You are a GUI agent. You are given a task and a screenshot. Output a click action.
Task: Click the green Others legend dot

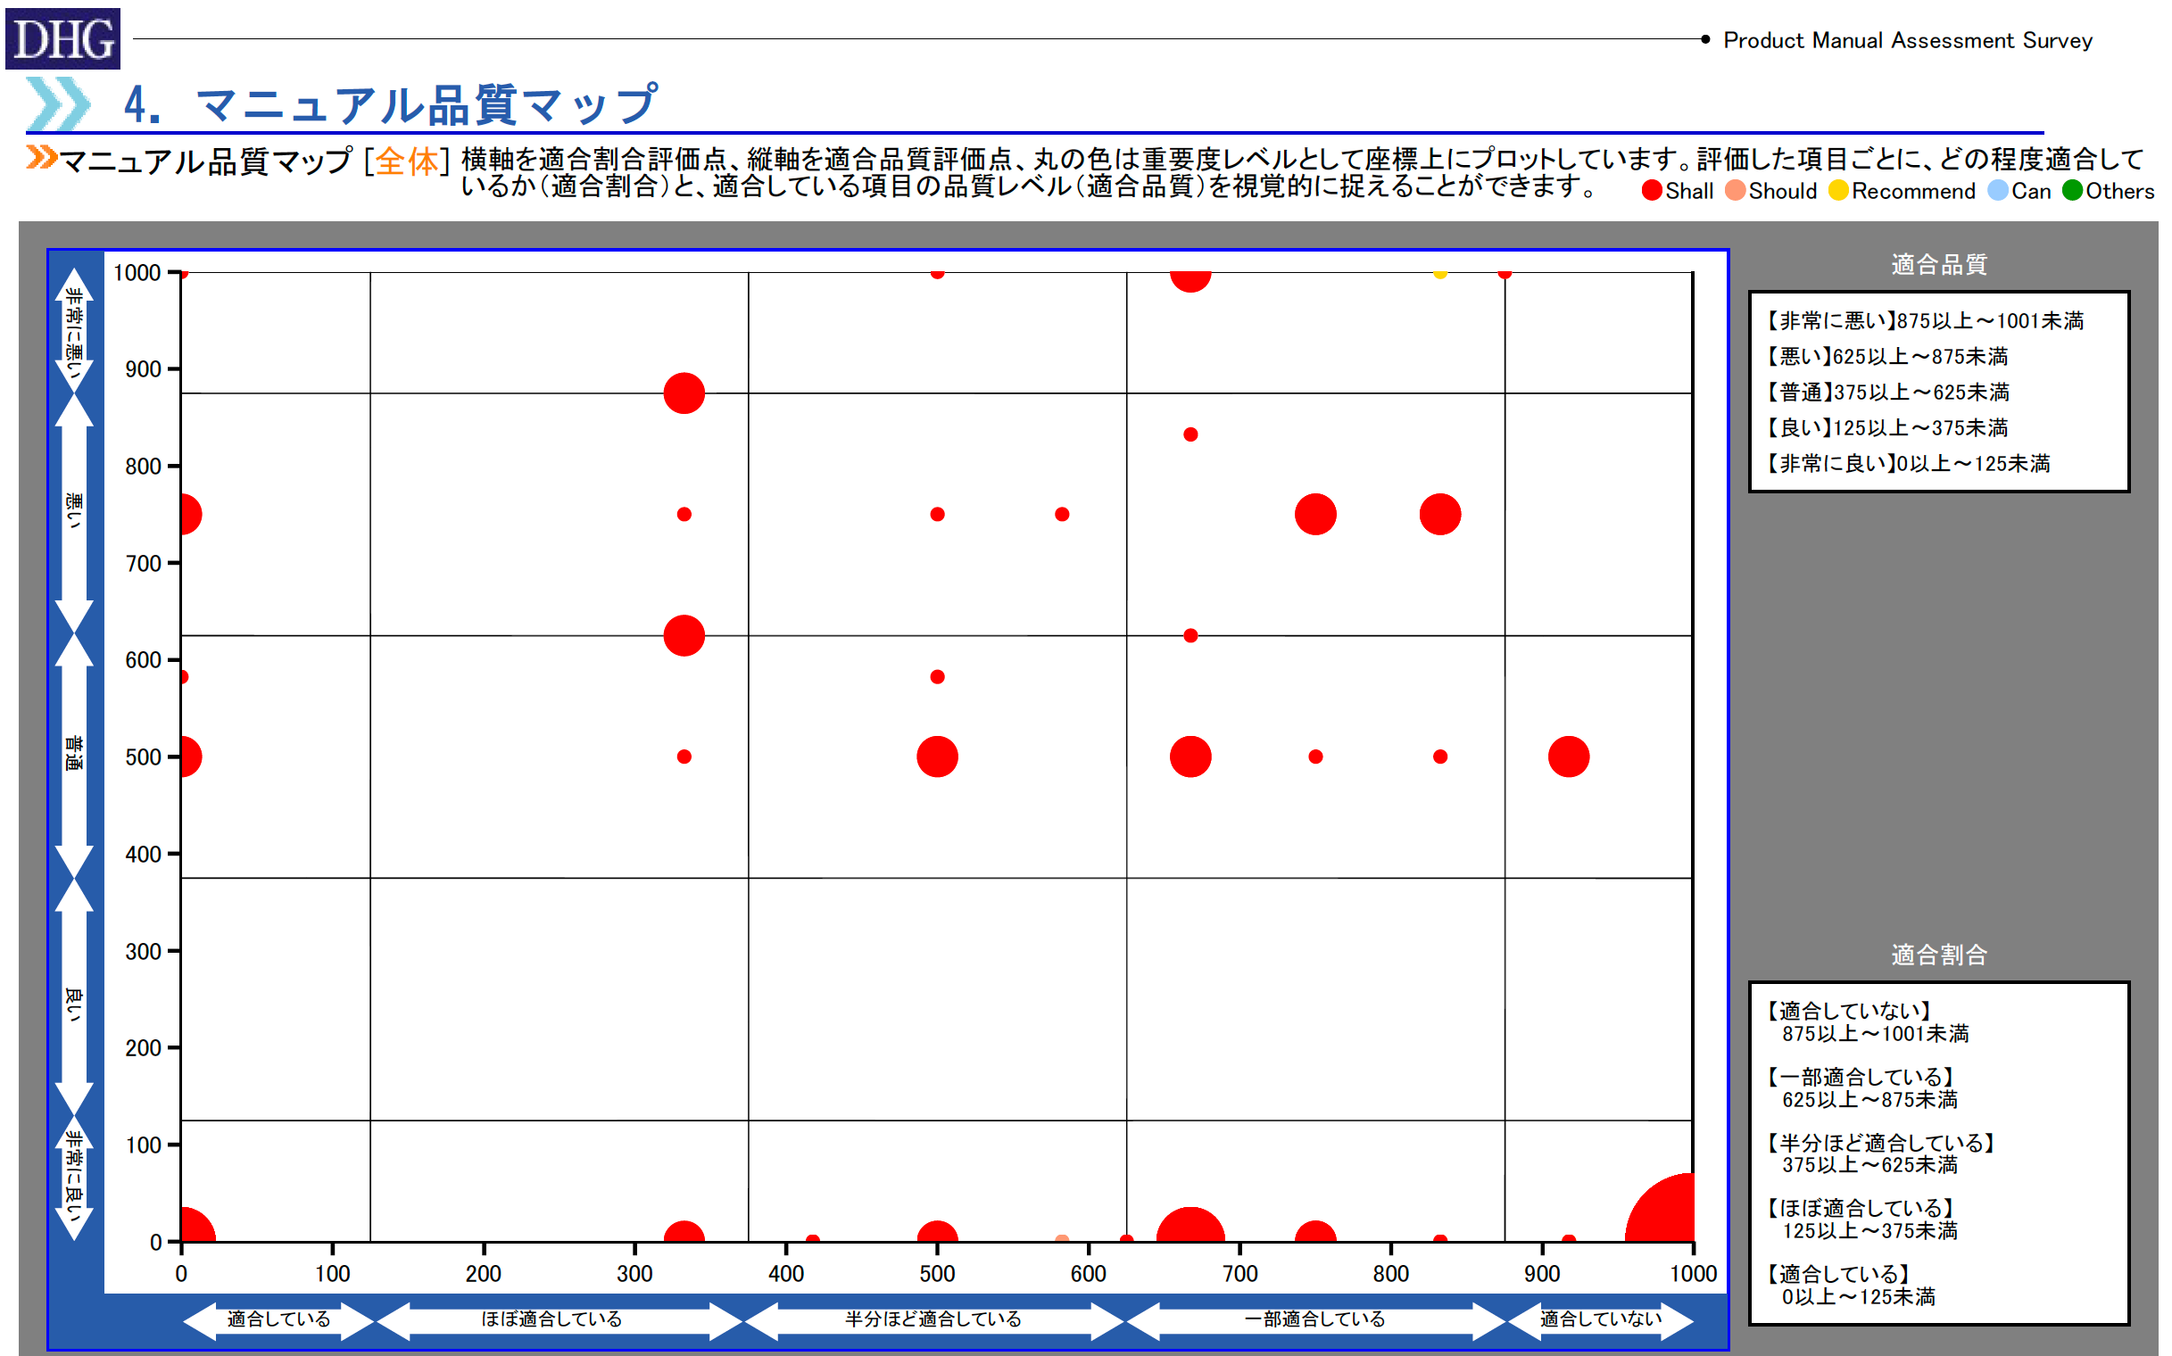(2072, 191)
